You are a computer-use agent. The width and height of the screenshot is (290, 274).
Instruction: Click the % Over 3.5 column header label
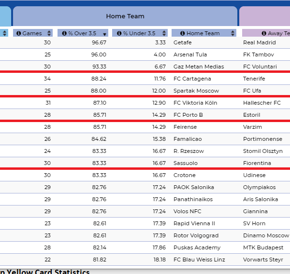coord(82,33)
